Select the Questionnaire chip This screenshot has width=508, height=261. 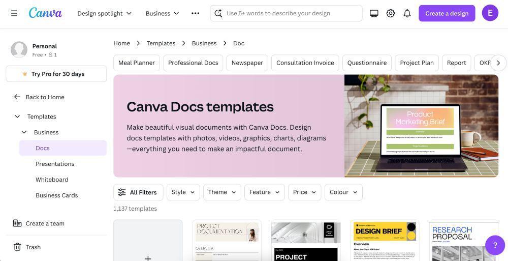(367, 63)
